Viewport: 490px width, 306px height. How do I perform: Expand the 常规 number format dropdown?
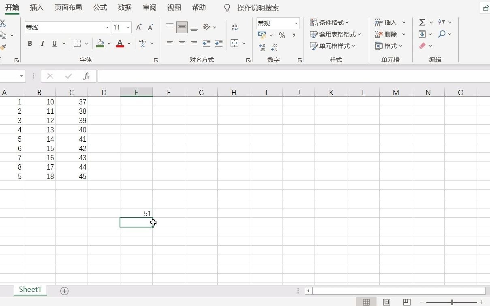coord(295,23)
